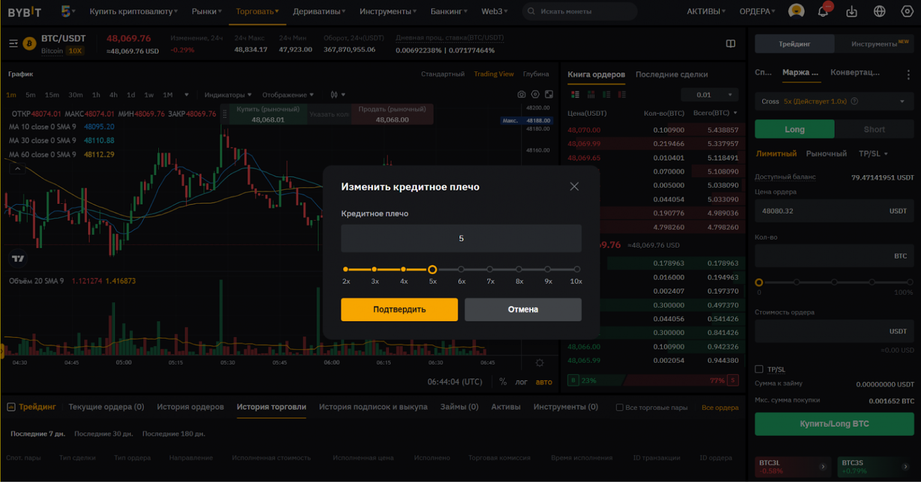Enable the Все торговые пары checkbox
921x482 pixels.
[619, 408]
